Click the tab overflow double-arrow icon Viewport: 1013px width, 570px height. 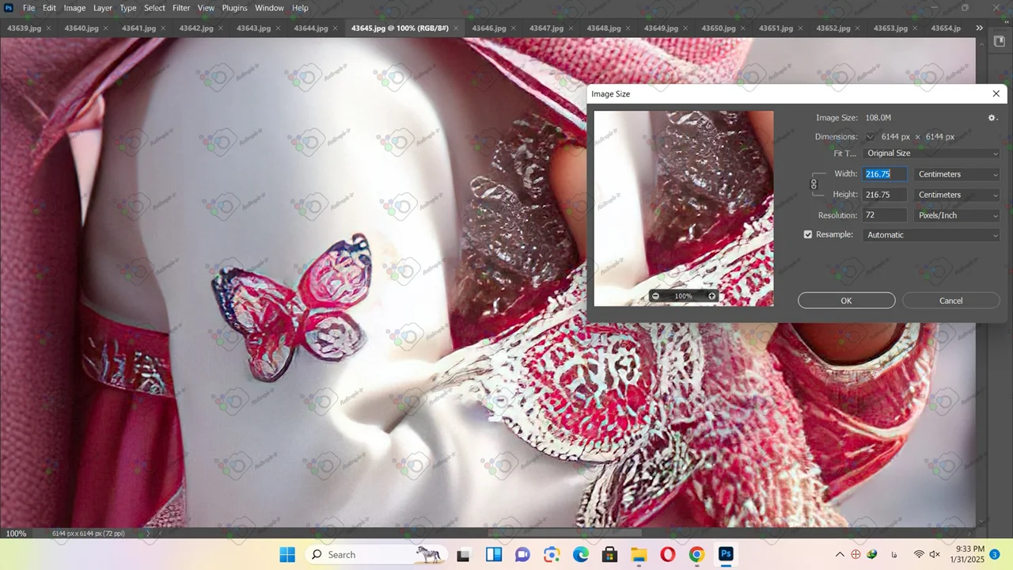979,28
